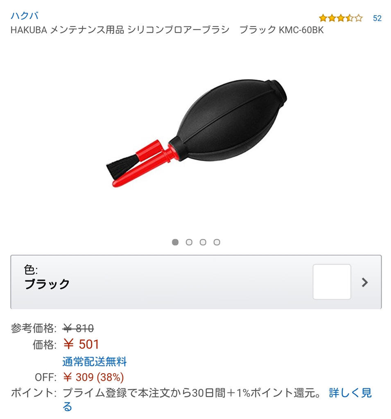Show the third product image dot
391x419 pixels.
pos(203,242)
